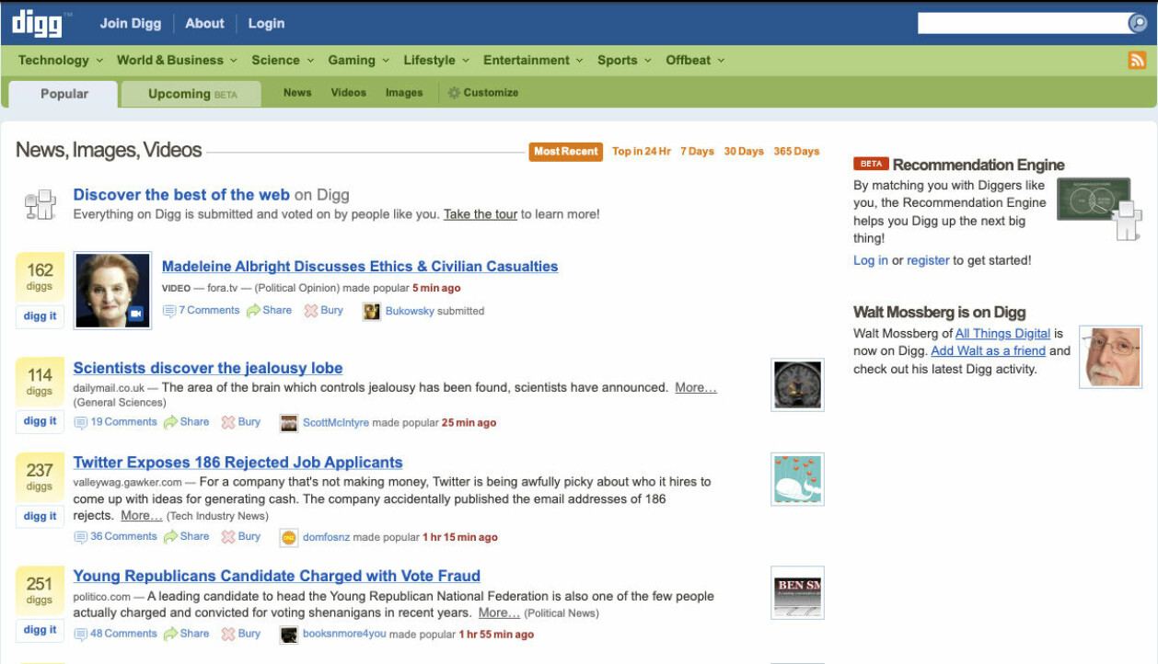The image size is (1158, 664).
Task: Open the jealousy lobe brain thumbnail
Action: point(797,384)
